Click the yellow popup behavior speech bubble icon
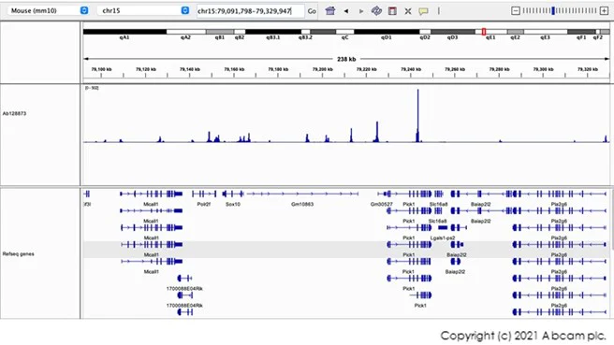This screenshot has height=345, width=614. pos(423,11)
